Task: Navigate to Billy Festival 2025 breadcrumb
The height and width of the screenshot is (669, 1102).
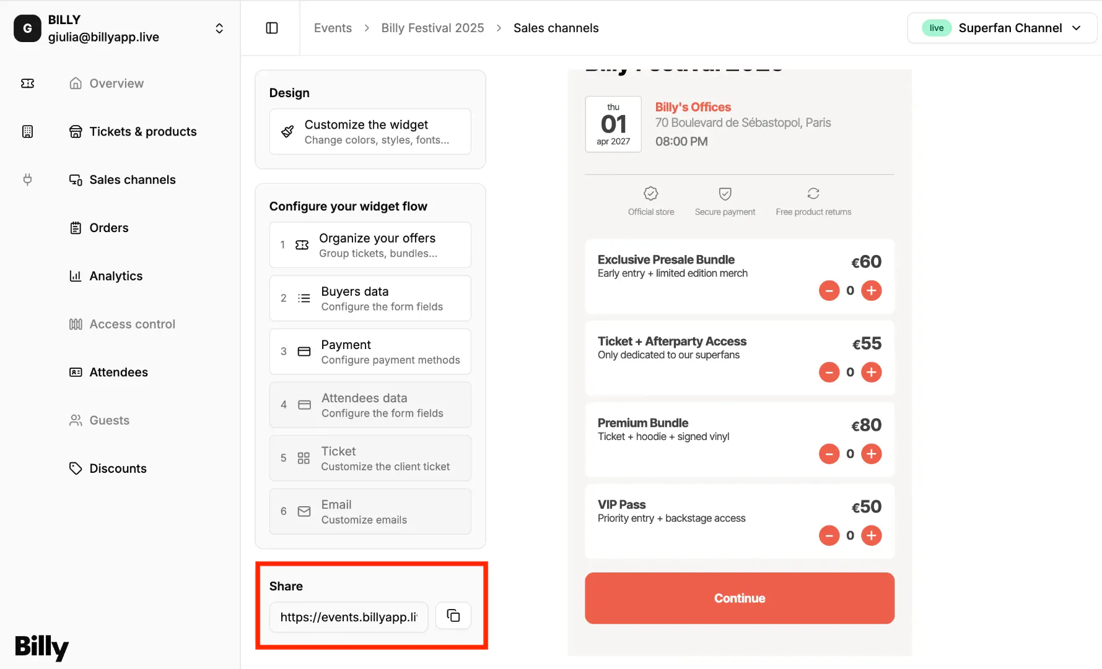Action: (432, 28)
